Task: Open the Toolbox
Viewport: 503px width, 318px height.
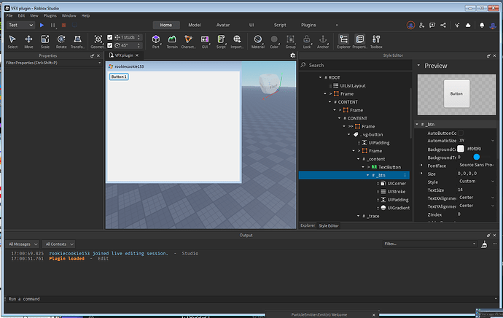Action: coord(376,42)
